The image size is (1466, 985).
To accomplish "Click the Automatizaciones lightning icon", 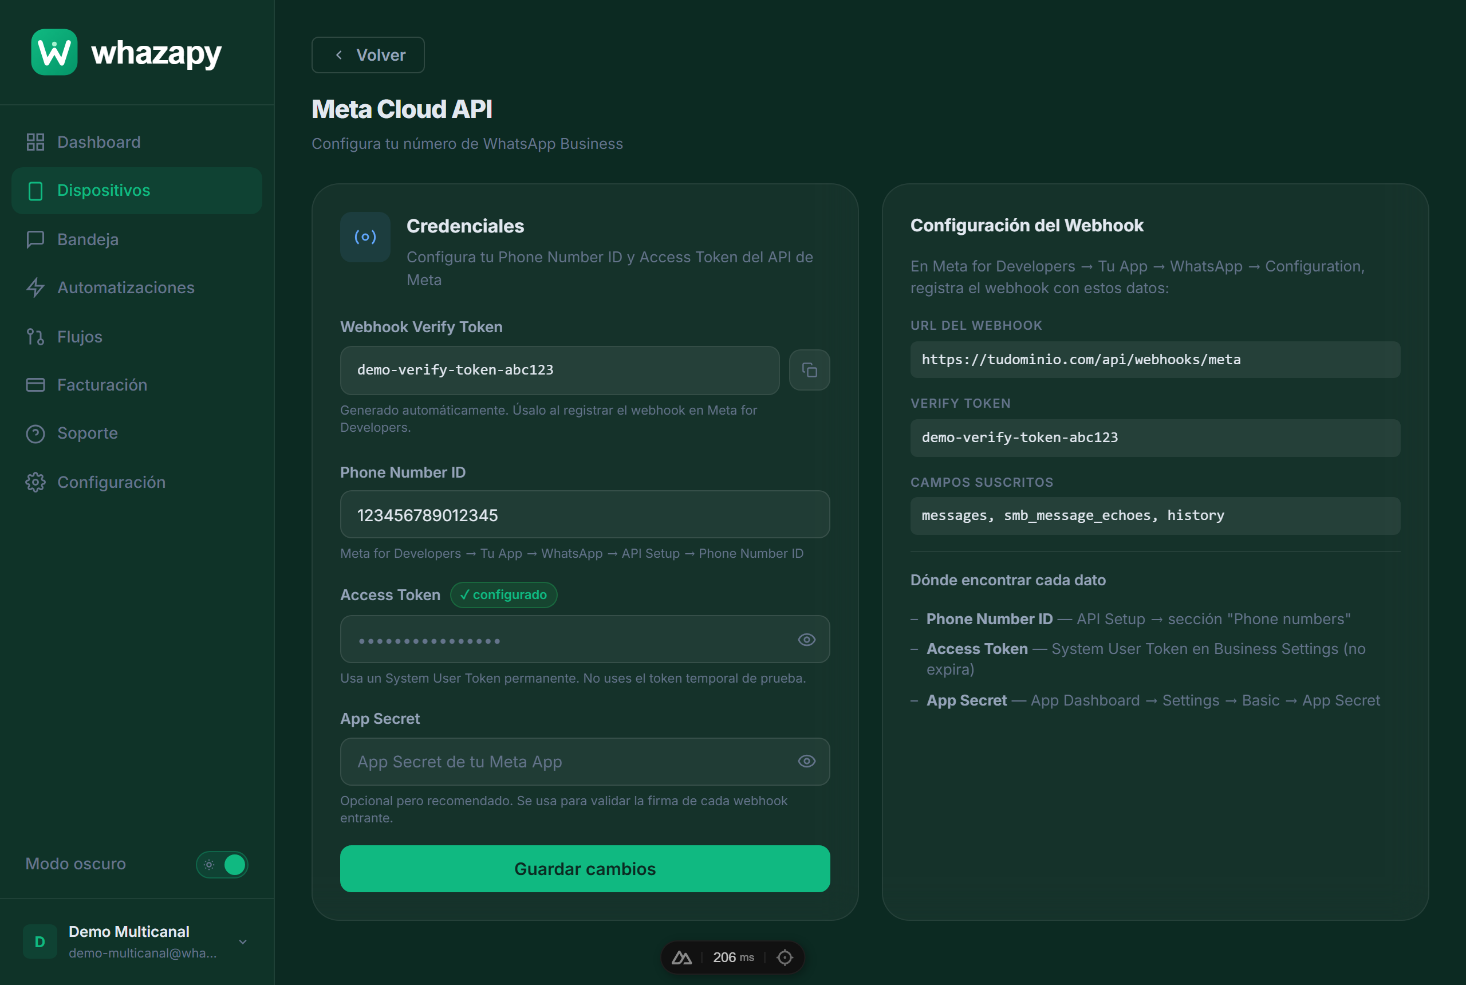I will click(35, 287).
